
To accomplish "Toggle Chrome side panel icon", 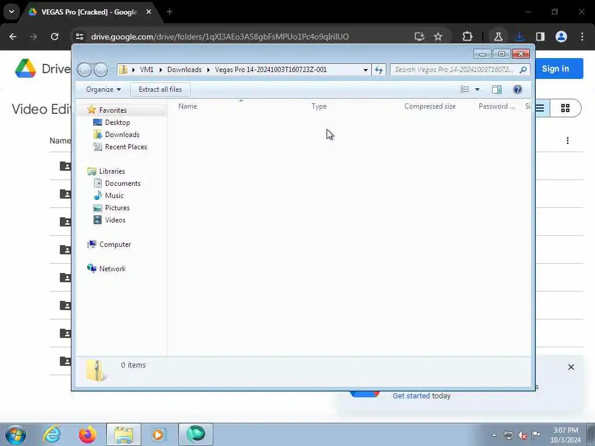I will pos(540,37).
